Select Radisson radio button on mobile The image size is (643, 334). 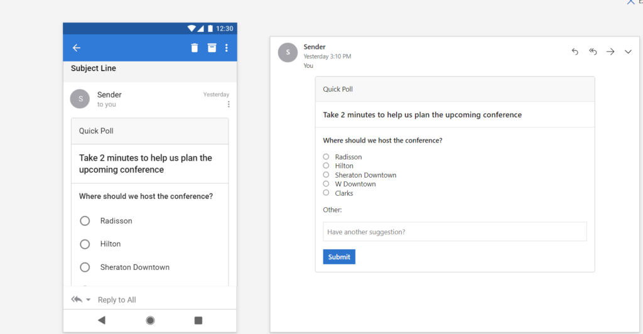(x=85, y=221)
